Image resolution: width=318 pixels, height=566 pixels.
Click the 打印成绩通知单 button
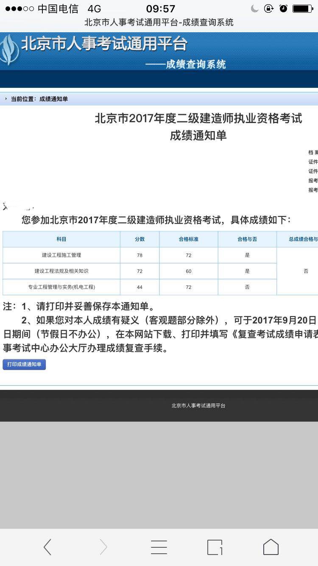[x=24, y=364]
